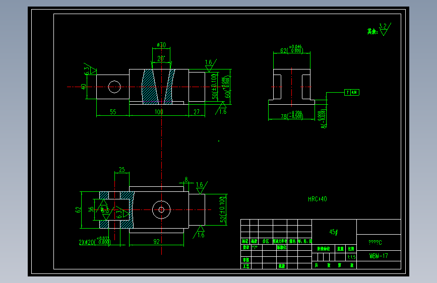Click the WBM-17 drawing number
Image resolution: width=437 pixels, height=283 pixels.
pos(379,256)
